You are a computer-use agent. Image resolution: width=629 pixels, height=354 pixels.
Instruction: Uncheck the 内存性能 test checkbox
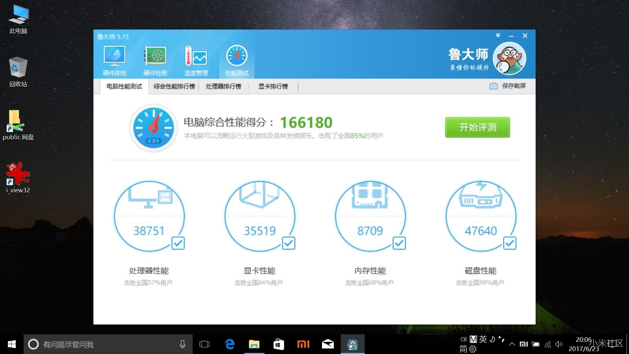(x=399, y=243)
